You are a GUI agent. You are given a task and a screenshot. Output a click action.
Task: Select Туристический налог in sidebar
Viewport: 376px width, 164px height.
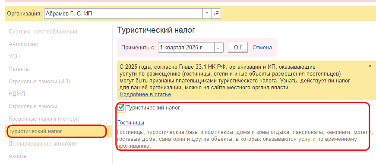59,131
